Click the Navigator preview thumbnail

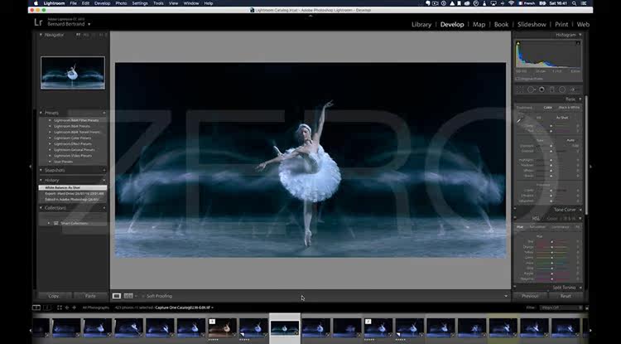point(73,73)
